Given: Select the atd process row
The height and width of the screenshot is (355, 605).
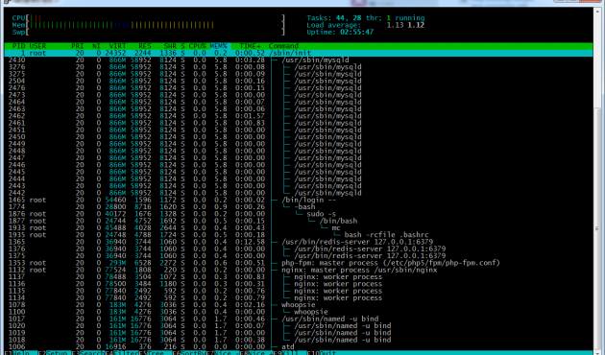Looking at the screenshot, I should [299, 347].
